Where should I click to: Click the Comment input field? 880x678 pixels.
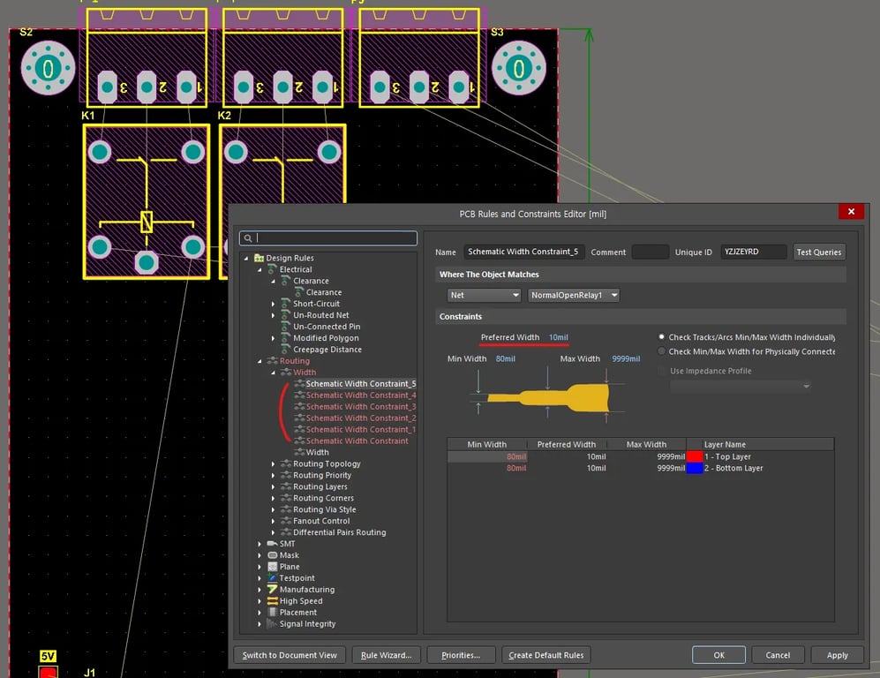(x=650, y=252)
